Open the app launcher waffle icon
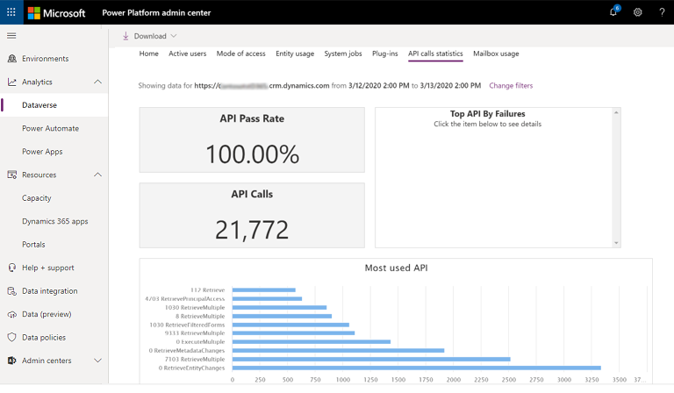674x393 pixels. (11, 12)
